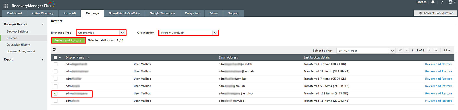The height and width of the screenshot is (110, 458).
Task: Open the Delegation tab
Action: click(x=192, y=13)
